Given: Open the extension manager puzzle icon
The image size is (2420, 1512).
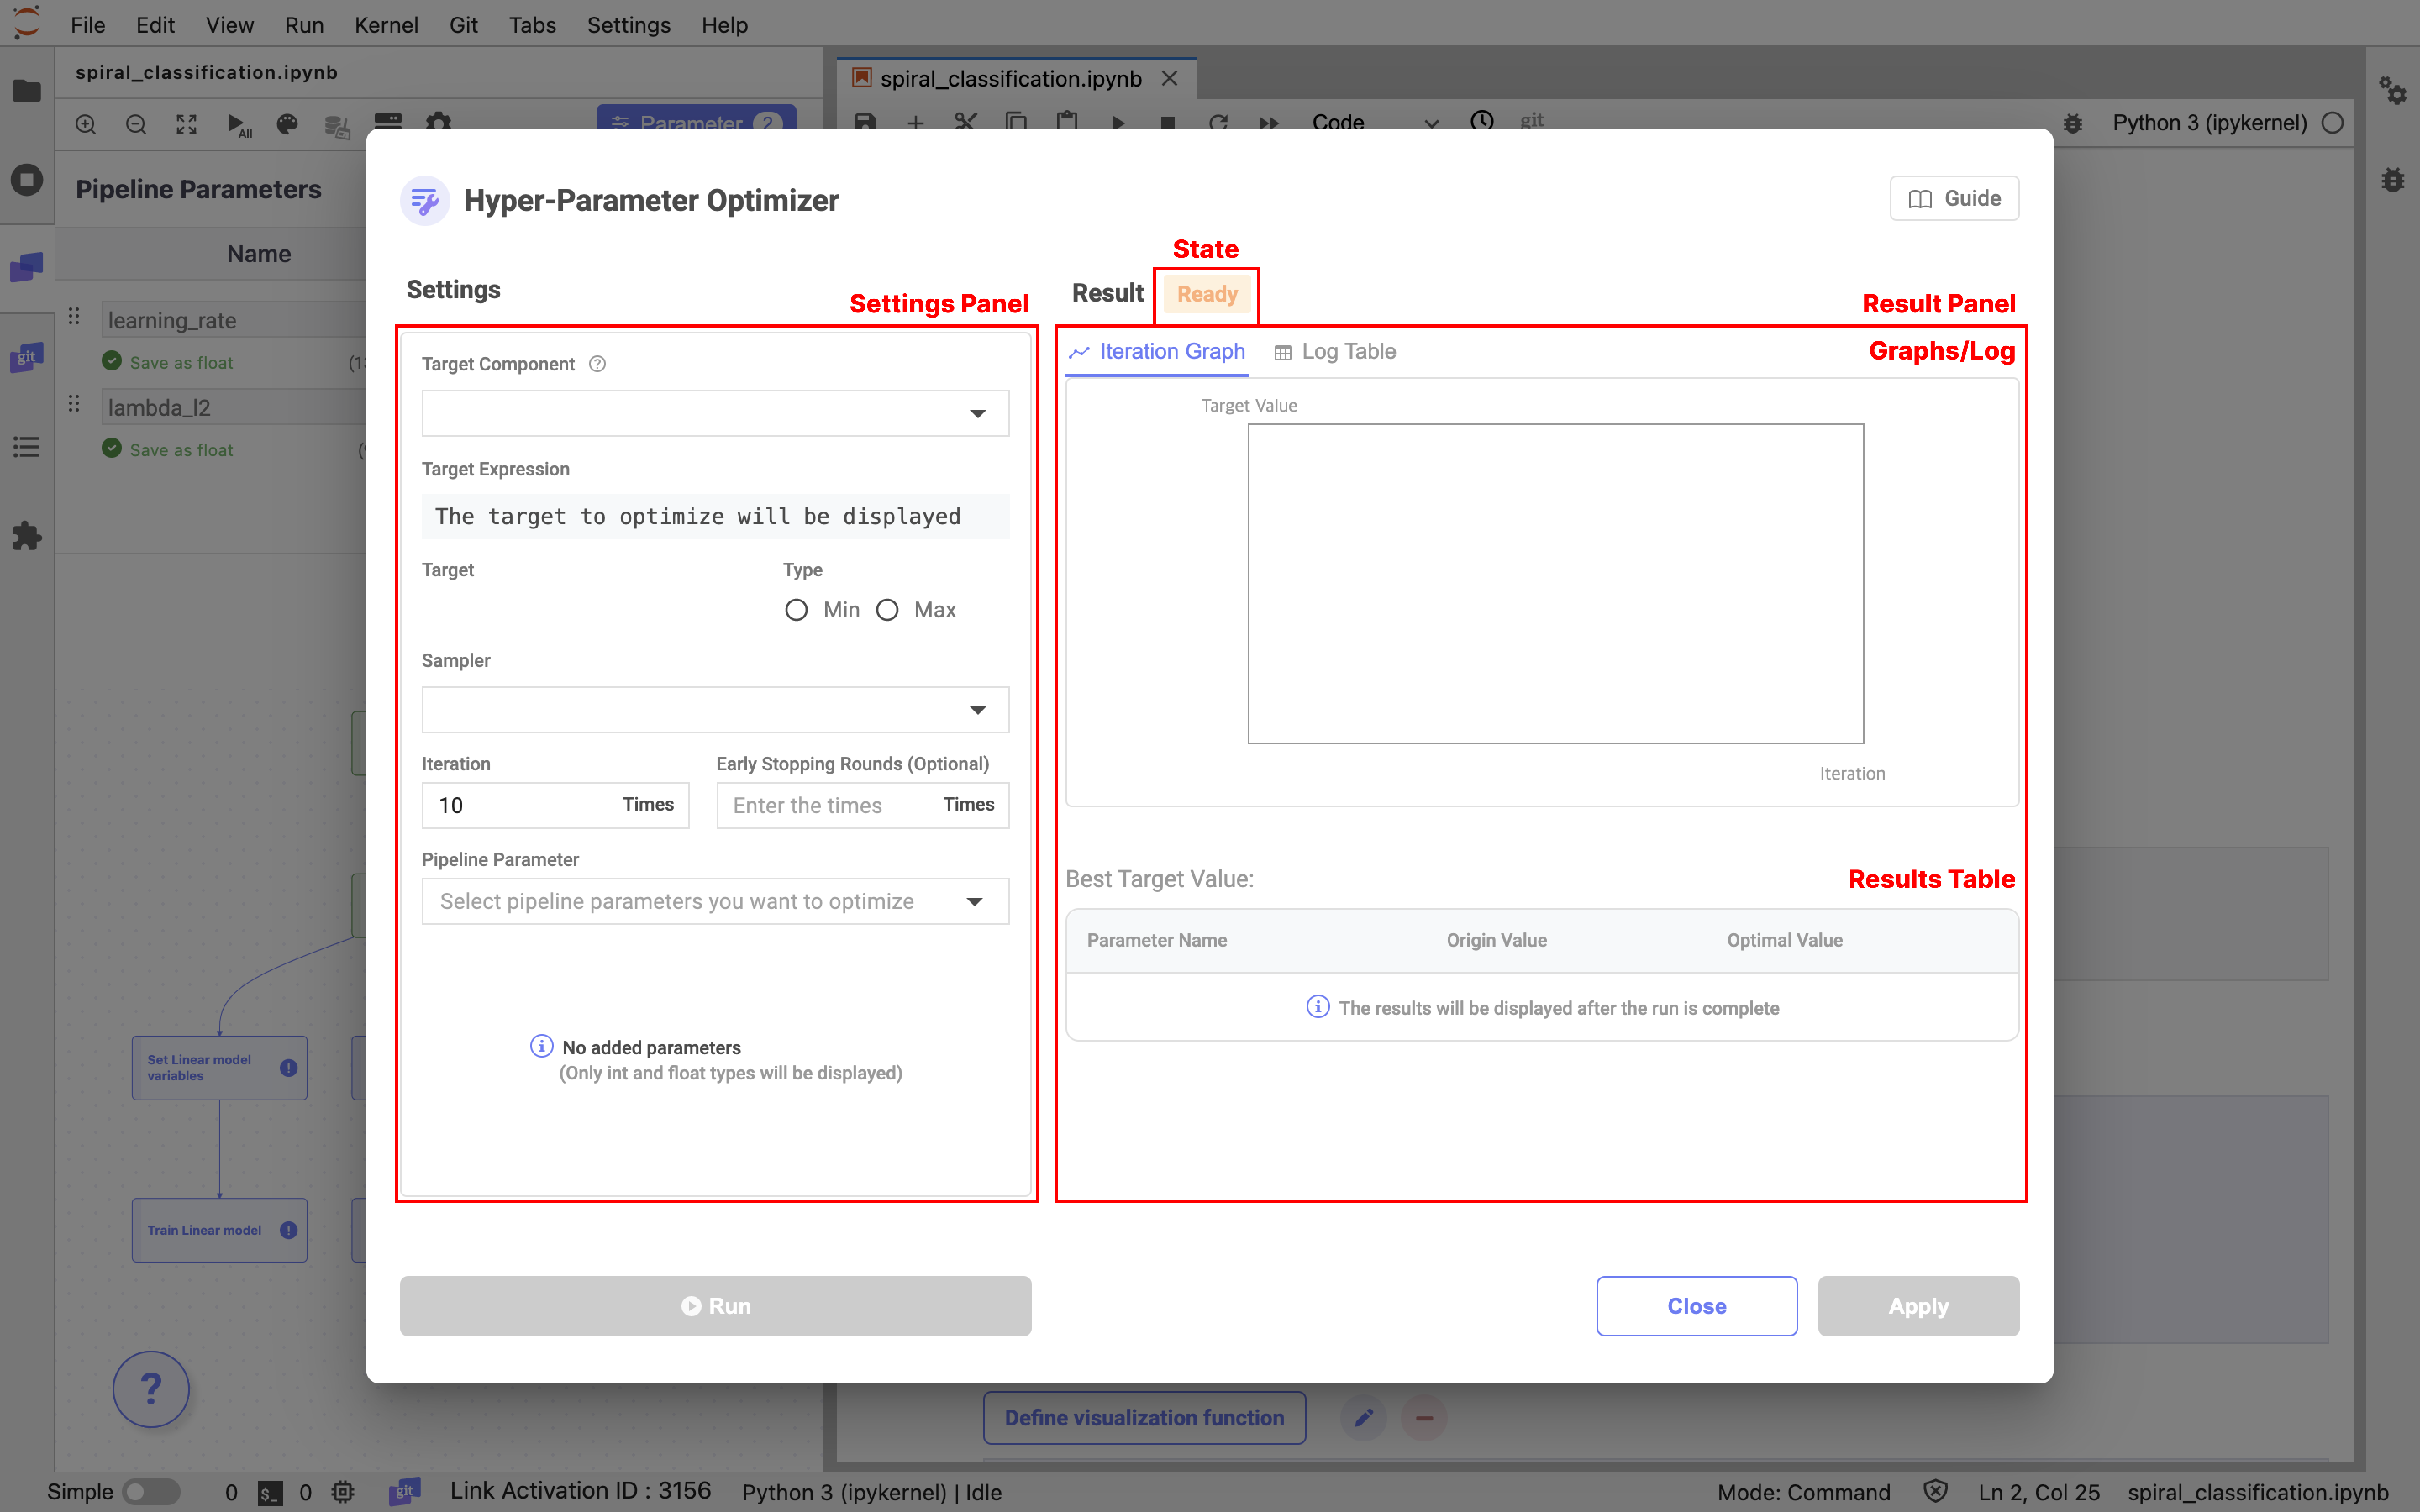Looking at the screenshot, I should point(27,536).
